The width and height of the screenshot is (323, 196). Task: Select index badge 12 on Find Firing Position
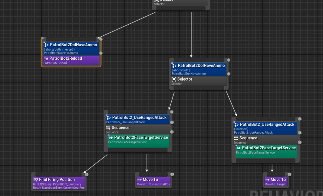pos(86,175)
